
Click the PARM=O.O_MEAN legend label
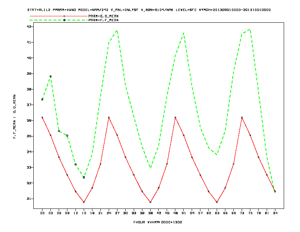click(x=103, y=16)
